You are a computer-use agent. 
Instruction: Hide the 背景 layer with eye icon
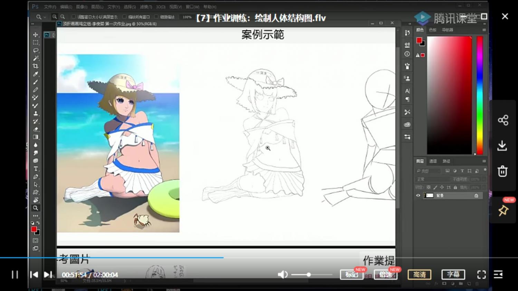418,196
